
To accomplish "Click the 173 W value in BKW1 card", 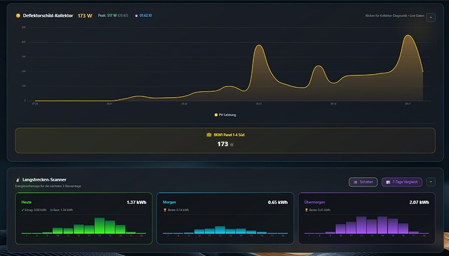I will [225, 144].
